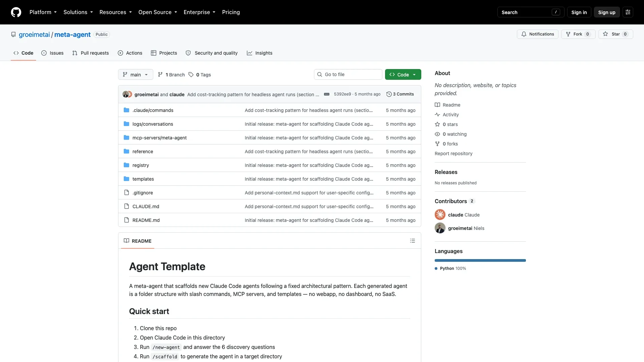This screenshot has width=644, height=362.
Task: Open the Insights tab
Action: [260, 53]
